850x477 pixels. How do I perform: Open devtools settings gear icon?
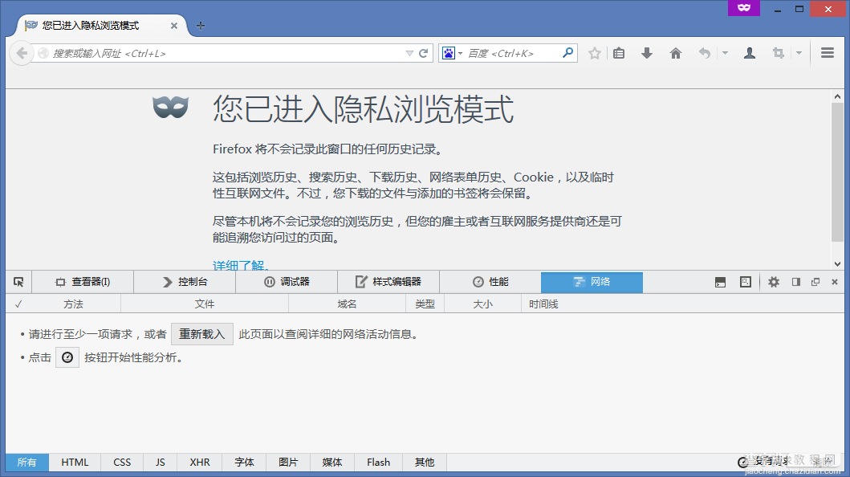774,282
